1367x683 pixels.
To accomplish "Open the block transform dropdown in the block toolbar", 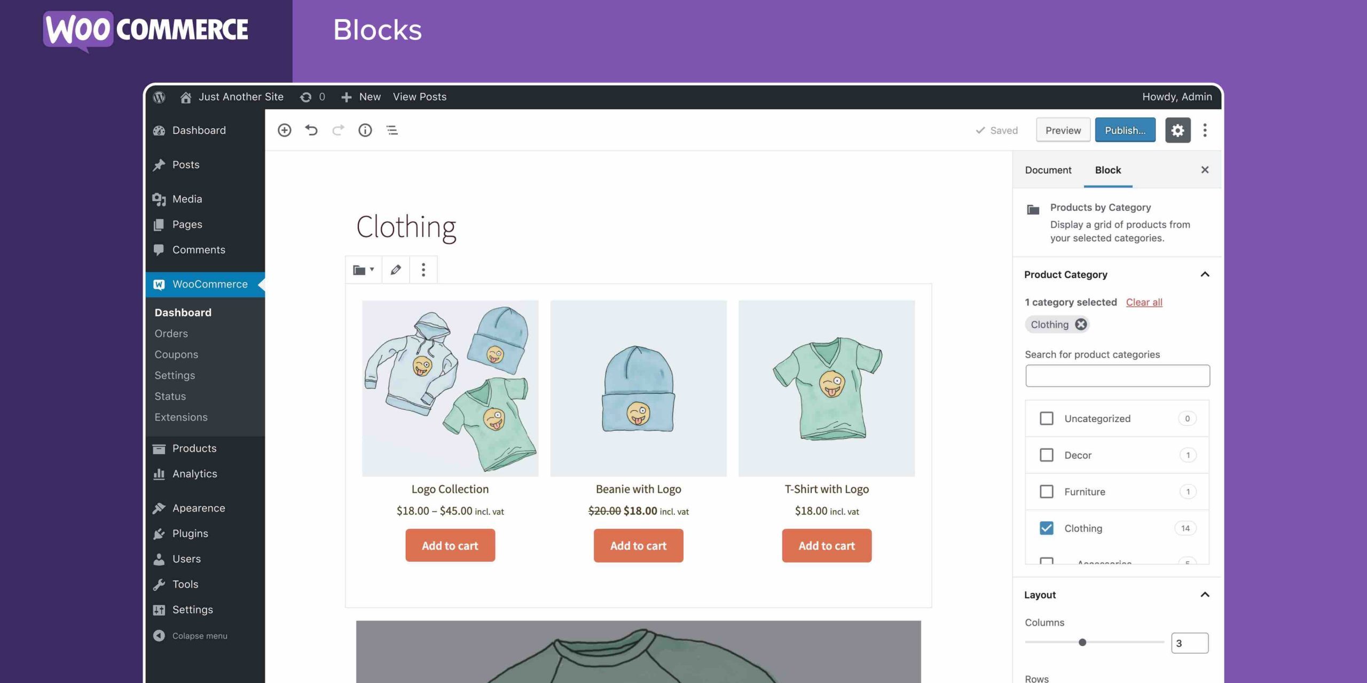I will (x=363, y=270).
